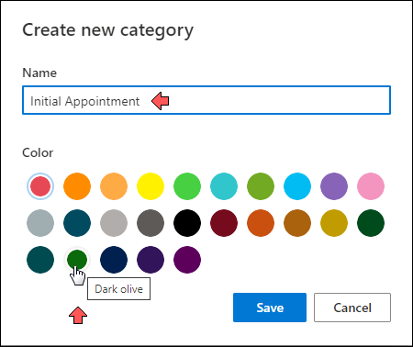Select the yellow color swatch

point(151,186)
